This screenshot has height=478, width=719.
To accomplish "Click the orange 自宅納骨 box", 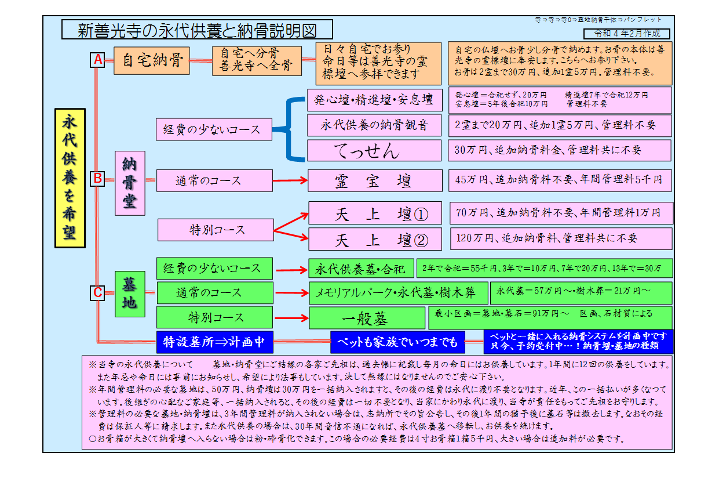I will [152, 60].
